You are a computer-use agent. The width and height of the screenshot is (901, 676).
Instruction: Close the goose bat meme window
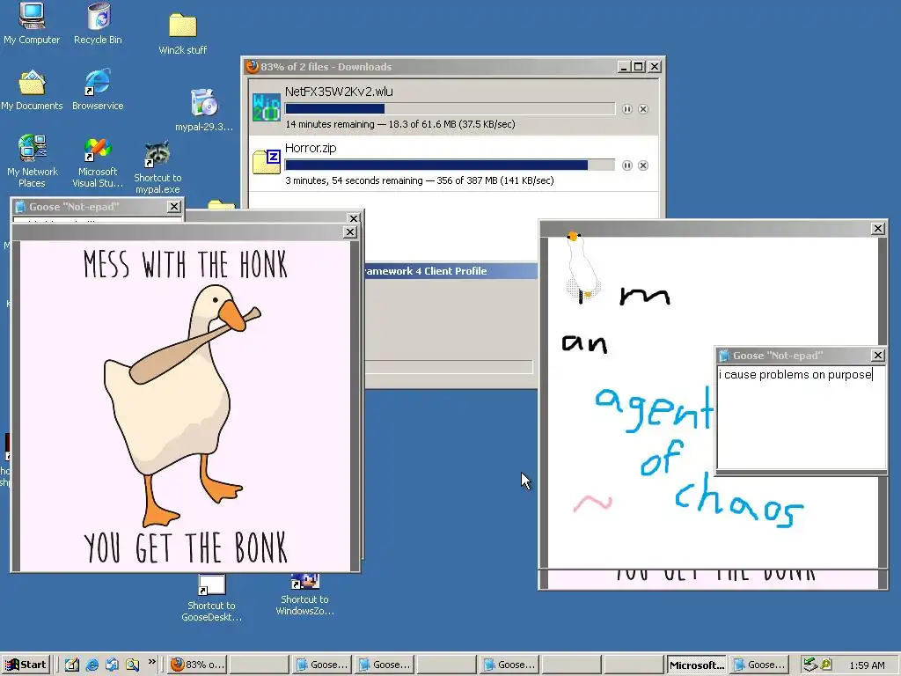(x=350, y=232)
